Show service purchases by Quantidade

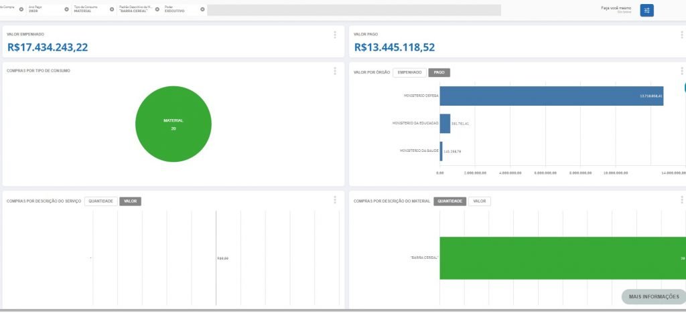(x=100, y=201)
